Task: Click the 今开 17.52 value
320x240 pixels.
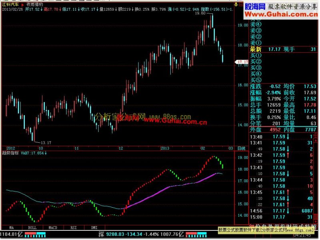Action: pos(310,99)
